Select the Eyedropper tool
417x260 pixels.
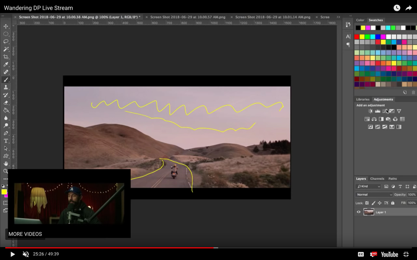pyautogui.click(x=6, y=65)
